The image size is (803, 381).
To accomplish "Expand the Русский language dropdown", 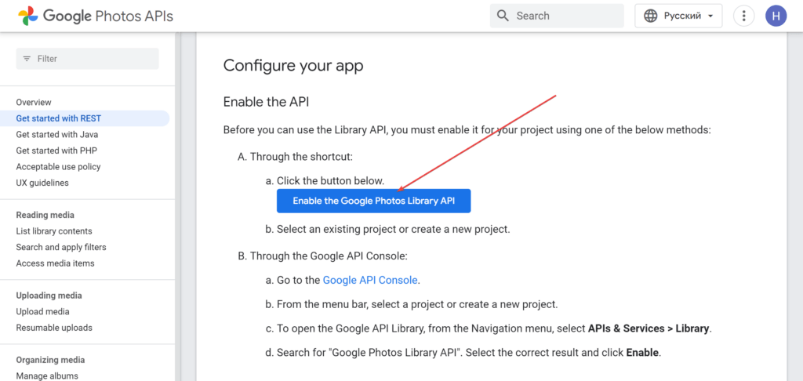I will [x=678, y=16].
